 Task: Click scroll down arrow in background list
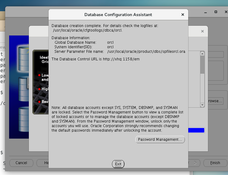tap(202, 105)
